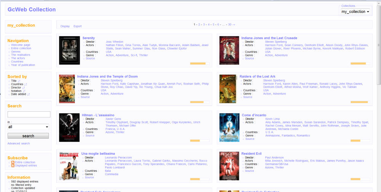Click the Hitman poster thumbnail
Image resolution: width=381 pixels, height=192 pixels.
pyautogui.click(x=69, y=127)
